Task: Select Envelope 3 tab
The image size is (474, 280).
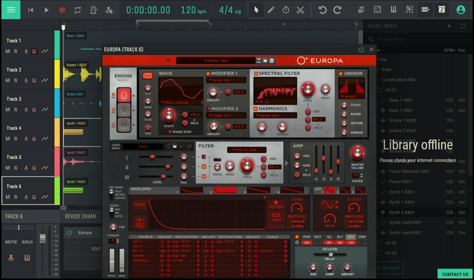Action: tap(258, 190)
